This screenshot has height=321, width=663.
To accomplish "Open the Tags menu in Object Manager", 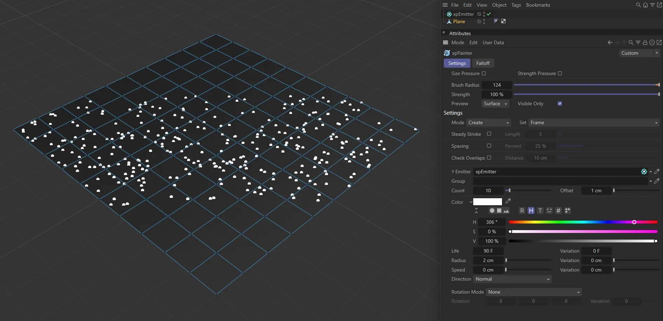I will pyautogui.click(x=516, y=5).
